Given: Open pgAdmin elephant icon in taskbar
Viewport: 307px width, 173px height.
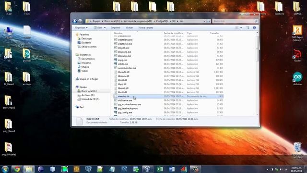Looking at the screenshot, I should click(88, 169).
